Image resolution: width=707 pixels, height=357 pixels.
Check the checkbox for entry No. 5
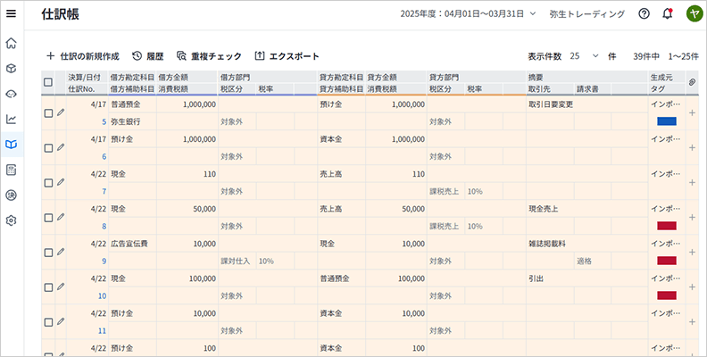(x=48, y=112)
